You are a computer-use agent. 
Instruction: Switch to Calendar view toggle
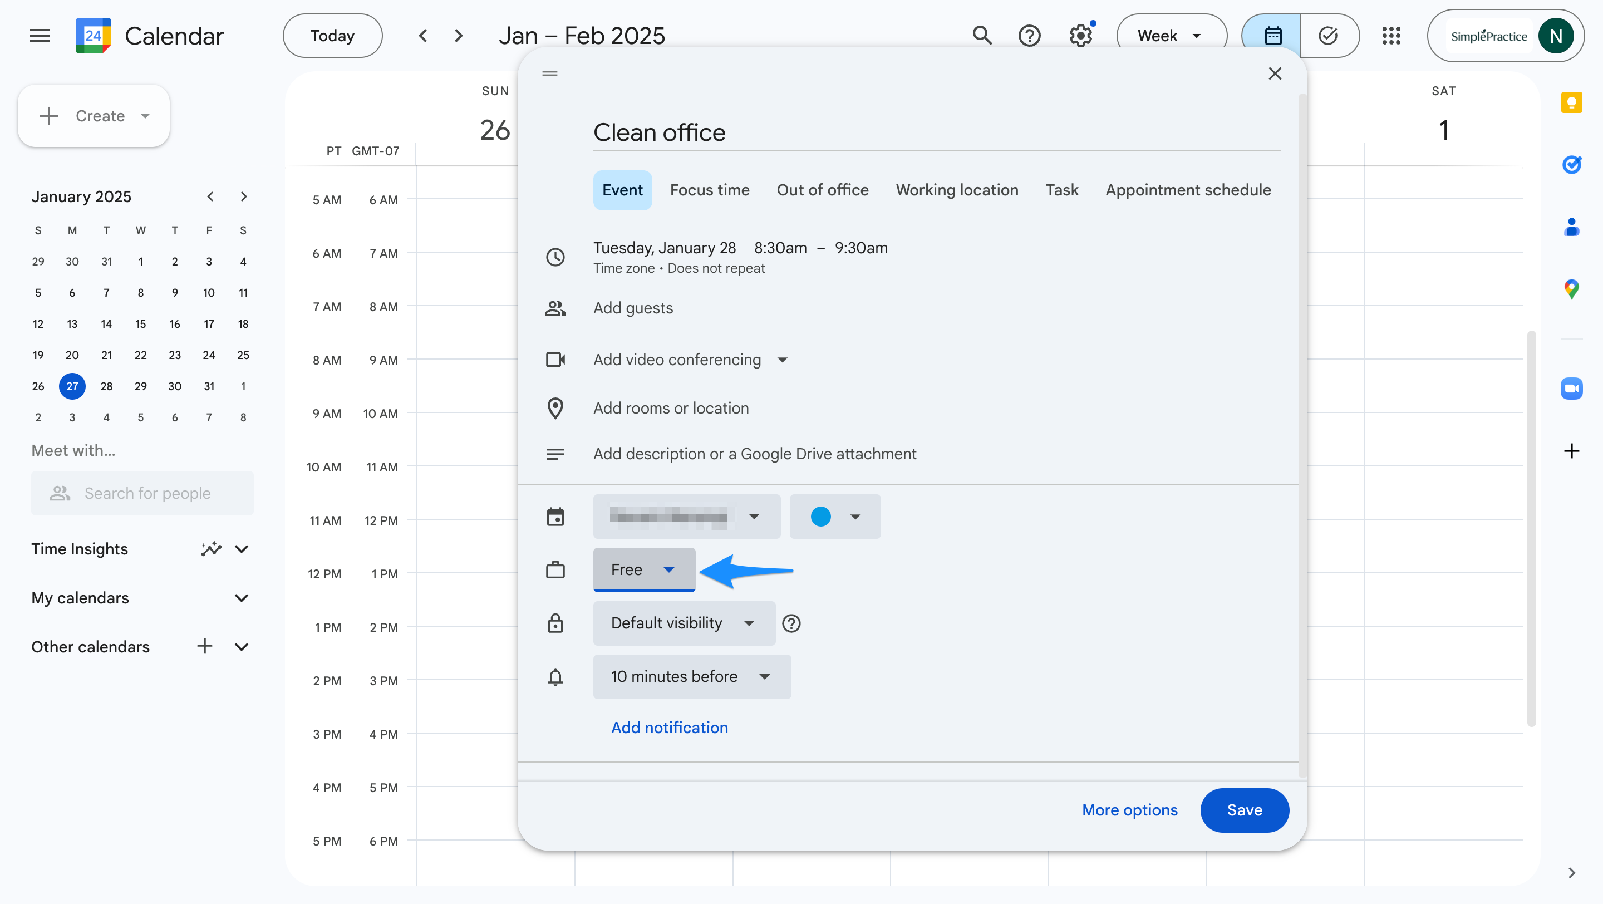click(1272, 36)
